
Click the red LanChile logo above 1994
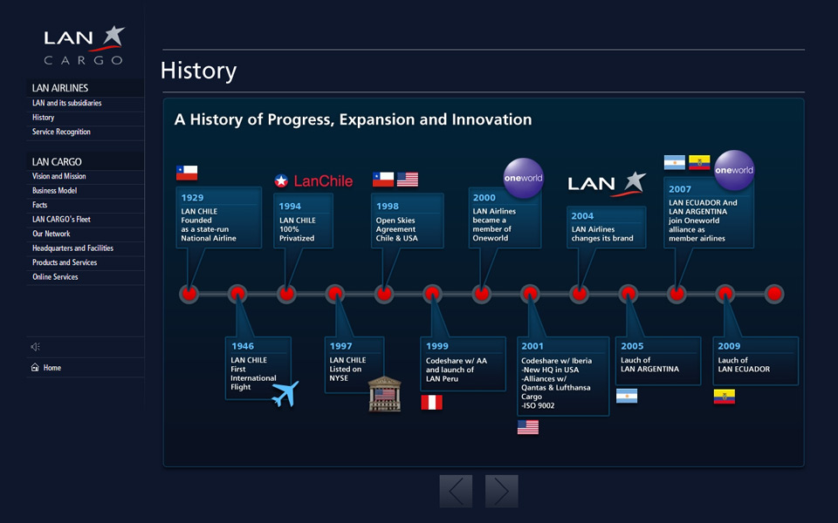point(313,181)
